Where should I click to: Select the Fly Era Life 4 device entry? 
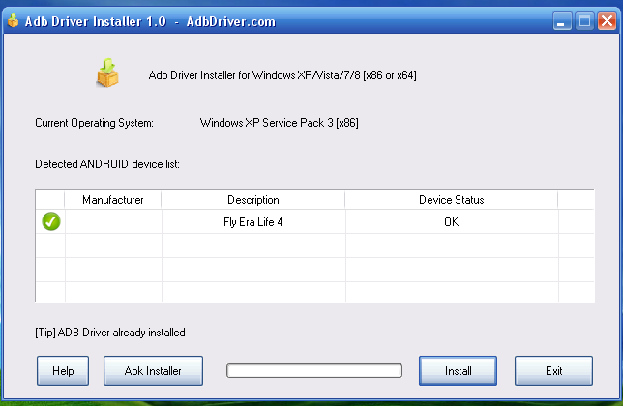[x=252, y=222]
